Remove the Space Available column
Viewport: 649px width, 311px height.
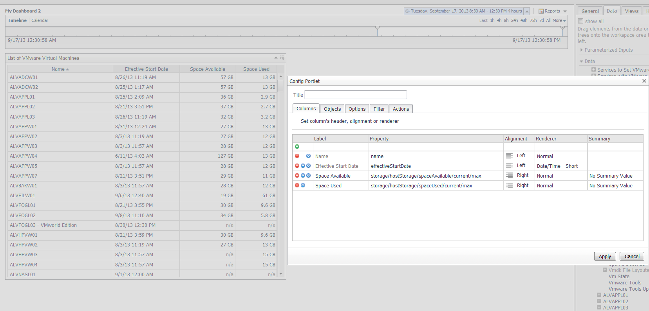pos(297,176)
